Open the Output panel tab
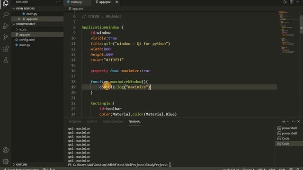The height and width of the screenshot is (170, 303). [x=92, y=122]
